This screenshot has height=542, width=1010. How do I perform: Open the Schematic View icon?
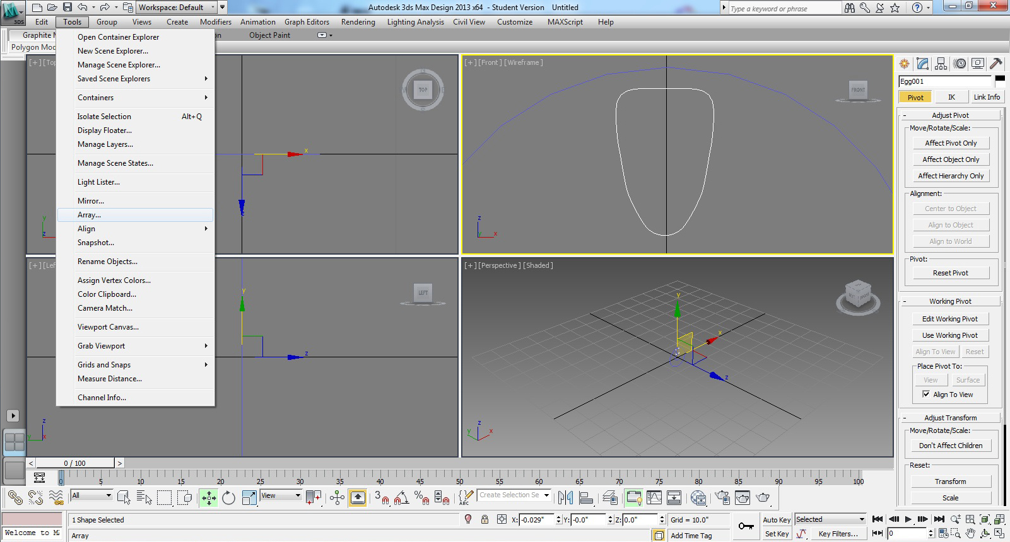point(674,498)
